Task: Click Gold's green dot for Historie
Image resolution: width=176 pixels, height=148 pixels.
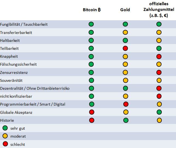Action: [x=125, y=120]
